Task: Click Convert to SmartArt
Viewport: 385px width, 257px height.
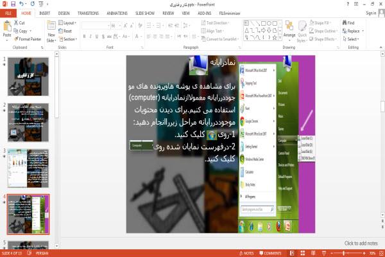Action: [220, 39]
